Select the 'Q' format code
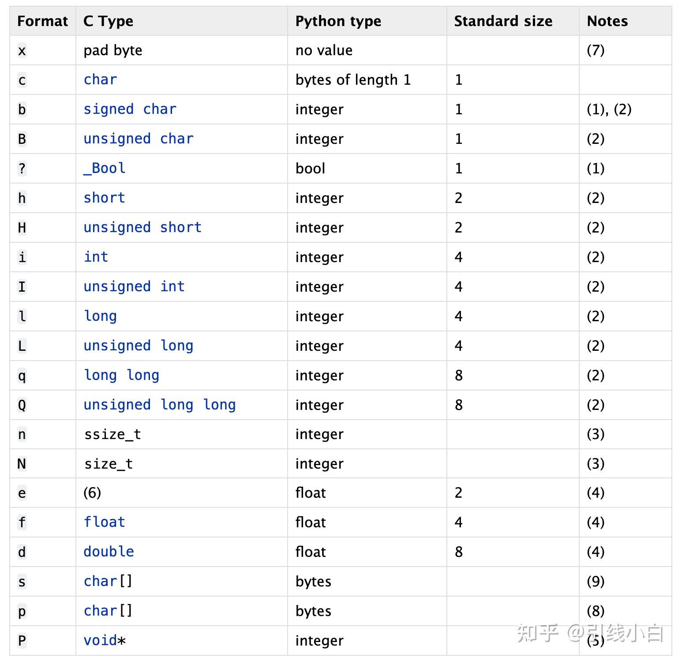Screen dimensions: 682x661 click(22, 405)
